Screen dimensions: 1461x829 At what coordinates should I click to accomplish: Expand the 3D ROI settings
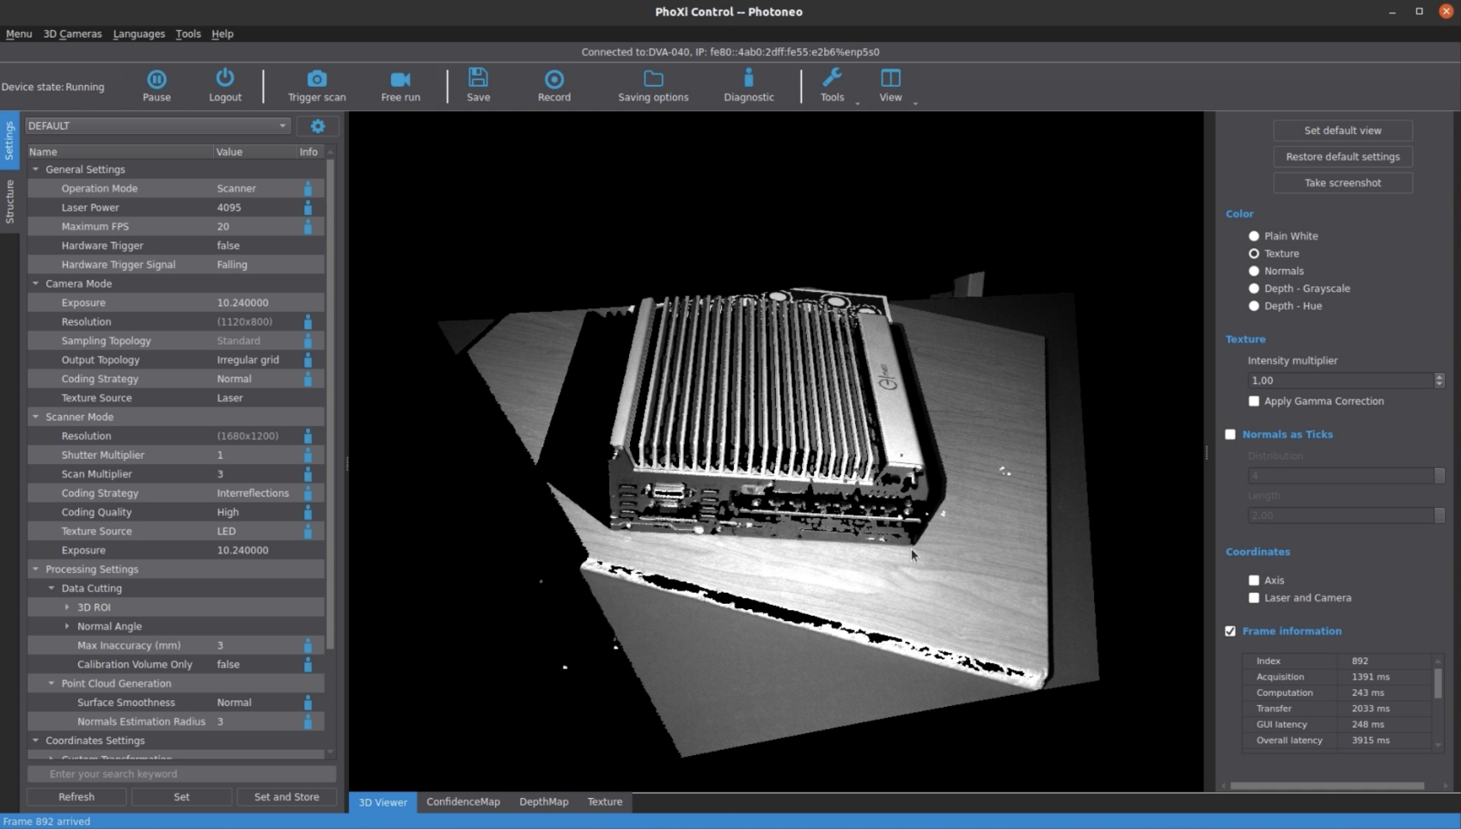[x=68, y=607]
